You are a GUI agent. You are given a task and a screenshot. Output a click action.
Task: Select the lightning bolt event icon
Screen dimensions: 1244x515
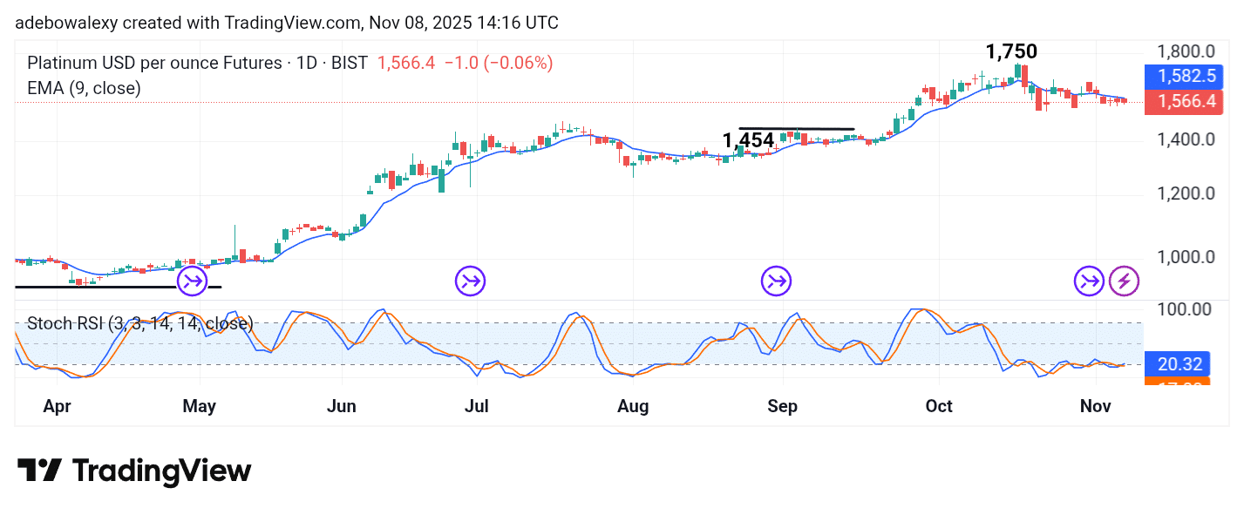1124,281
